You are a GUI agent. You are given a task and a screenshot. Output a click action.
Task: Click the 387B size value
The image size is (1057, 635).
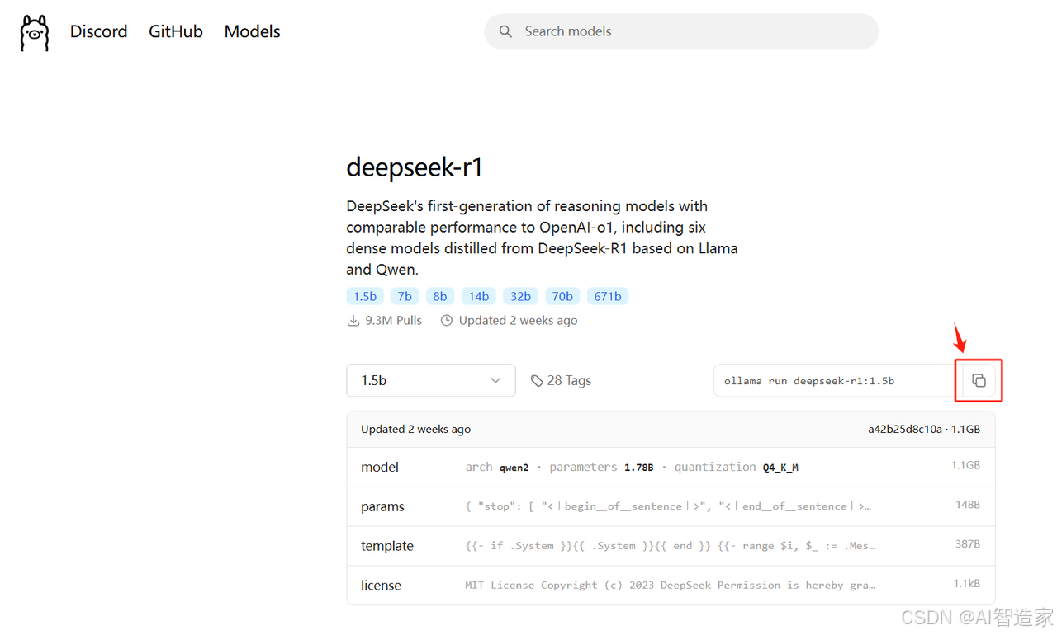967,544
